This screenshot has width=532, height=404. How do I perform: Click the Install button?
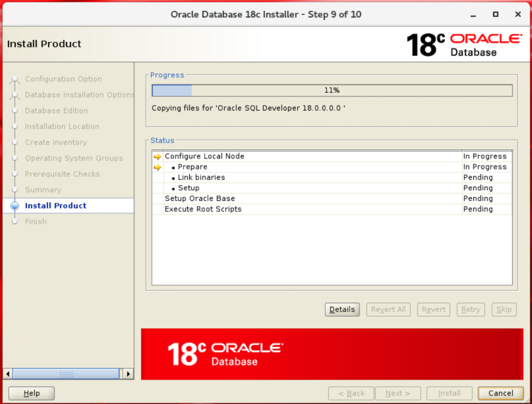[x=449, y=393]
